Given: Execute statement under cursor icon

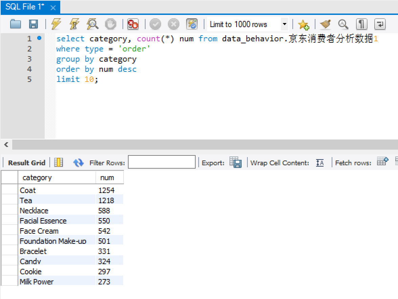Looking at the screenshot, I should 74,24.
